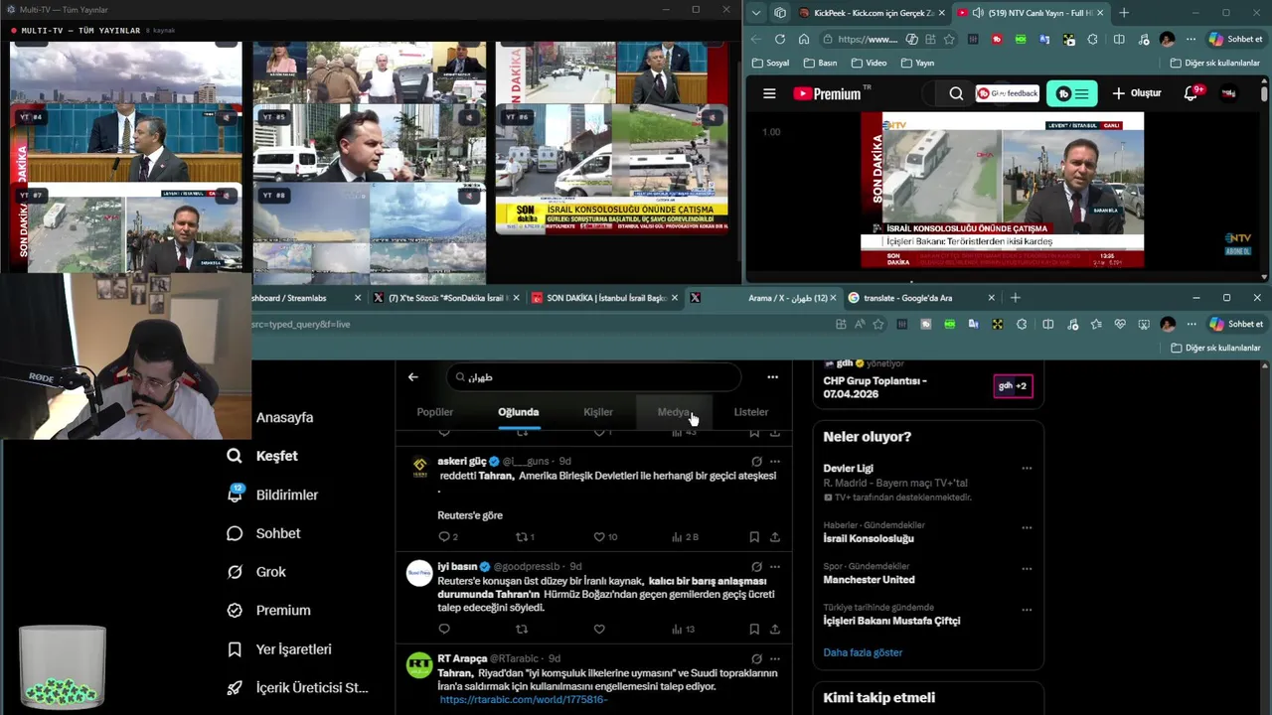Reload the page in the YouTube browser window

779,40
